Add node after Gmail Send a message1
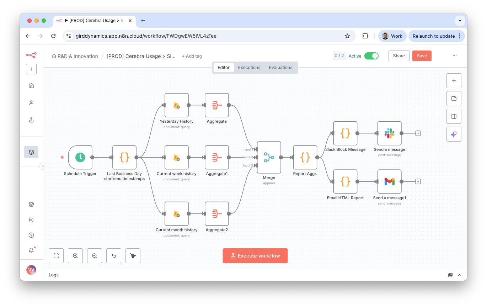 pyautogui.click(x=418, y=181)
